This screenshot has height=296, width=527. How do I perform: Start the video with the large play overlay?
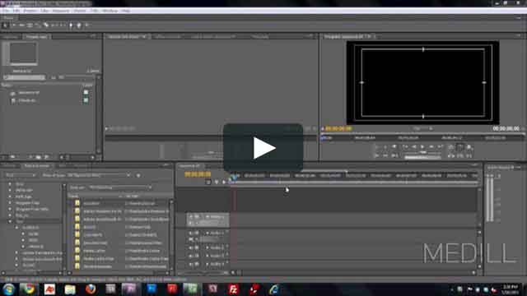click(263, 148)
